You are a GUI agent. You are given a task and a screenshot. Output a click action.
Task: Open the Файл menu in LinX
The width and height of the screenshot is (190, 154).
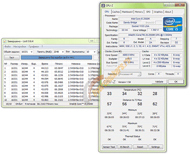(x=8, y=47)
